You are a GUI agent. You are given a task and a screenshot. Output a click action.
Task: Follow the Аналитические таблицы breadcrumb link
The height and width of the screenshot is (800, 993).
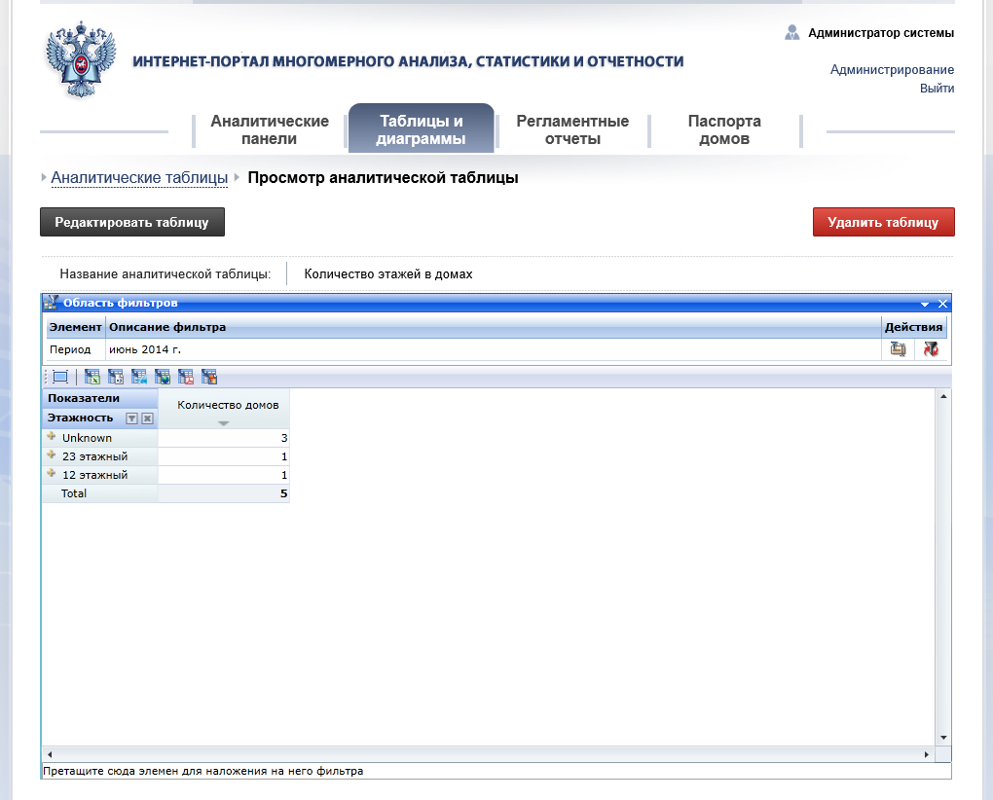pyautogui.click(x=139, y=178)
